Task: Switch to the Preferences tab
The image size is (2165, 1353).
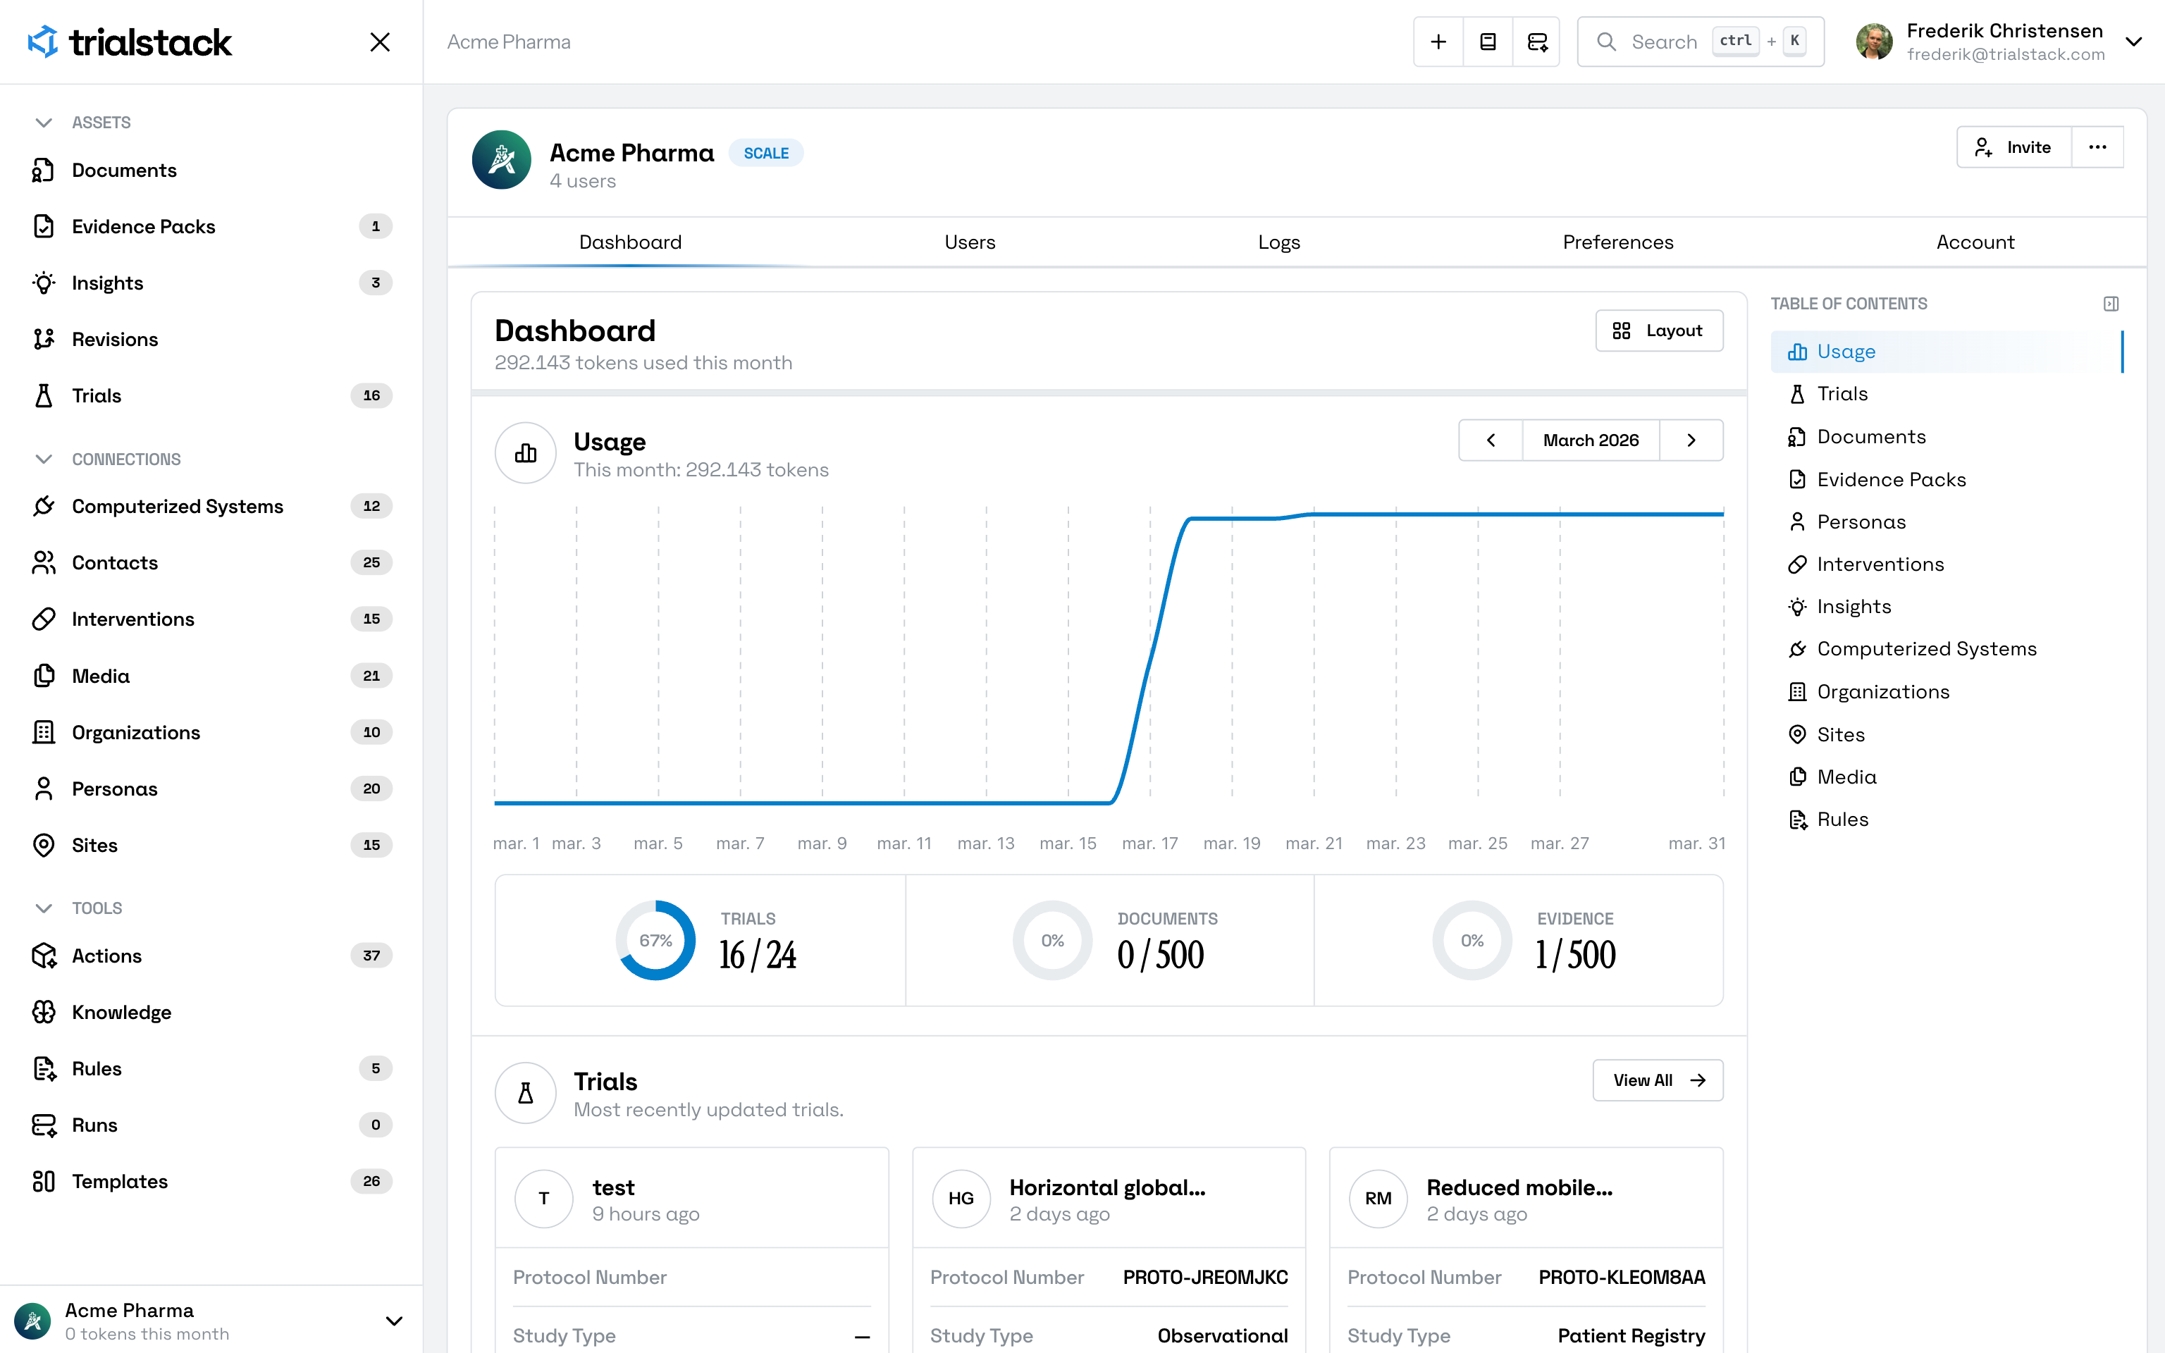Action: tap(1617, 242)
